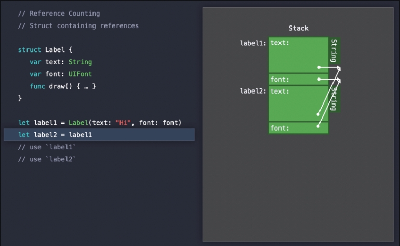Click the closing brace of struct Label
This screenshot has width=400, height=246.
(x=20, y=98)
